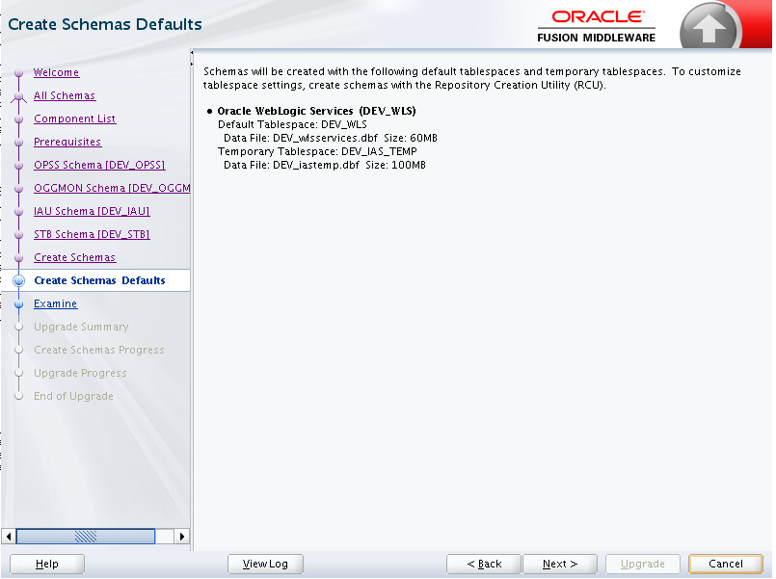
Task: Click the All Schemas step node icon
Action: [x=19, y=96]
